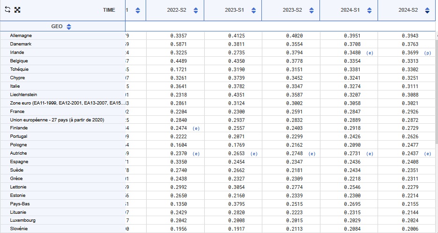Sort the 2023-S2 column
438x233 pixels.
click(312, 10)
